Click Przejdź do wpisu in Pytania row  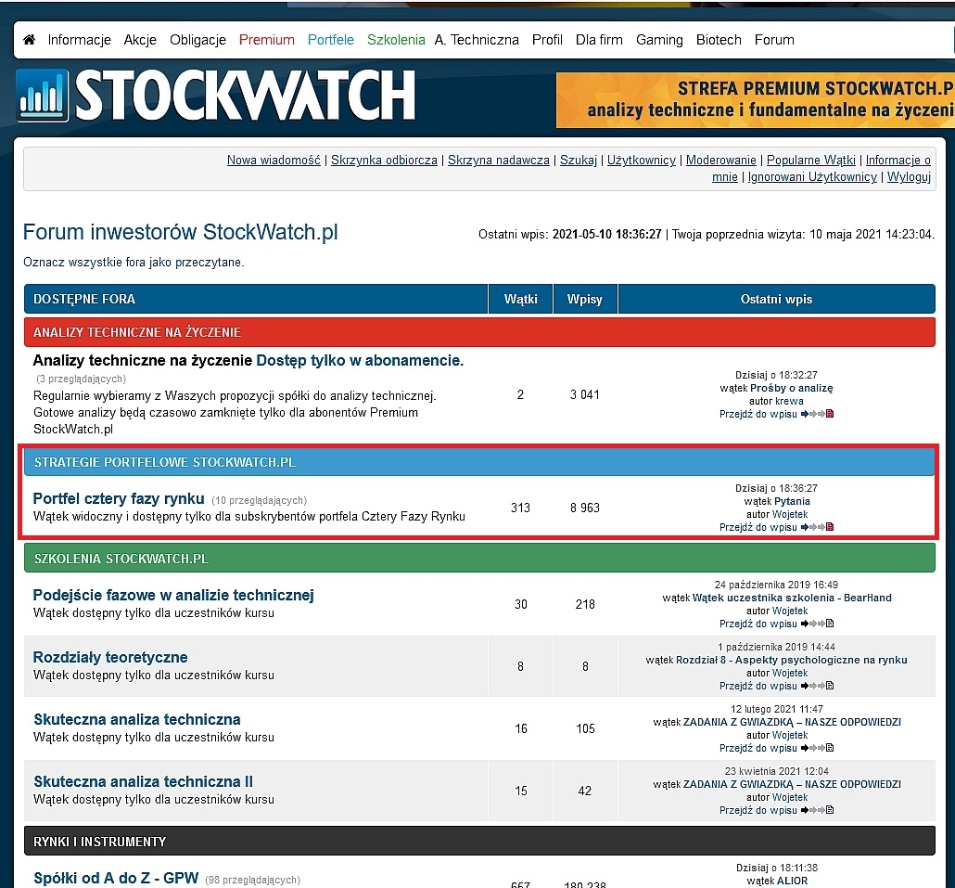[x=758, y=527]
